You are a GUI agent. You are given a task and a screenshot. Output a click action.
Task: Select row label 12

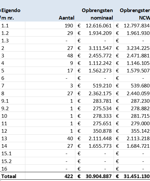(x=4, y=131)
